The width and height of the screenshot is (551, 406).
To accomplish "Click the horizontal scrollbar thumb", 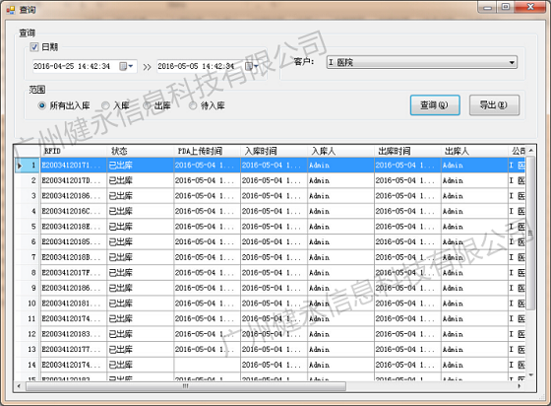I will [x=186, y=386].
